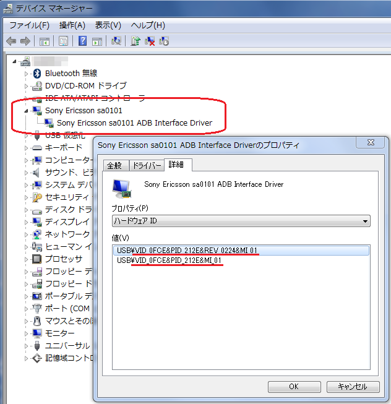Click the Back arrow toolbar icon
This screenshot has height=404, width=391.
coord(11,41)
